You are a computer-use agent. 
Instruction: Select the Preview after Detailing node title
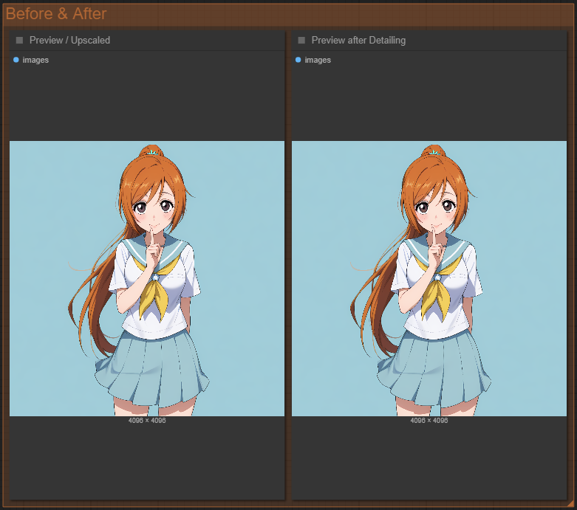(x=358, y=40)
